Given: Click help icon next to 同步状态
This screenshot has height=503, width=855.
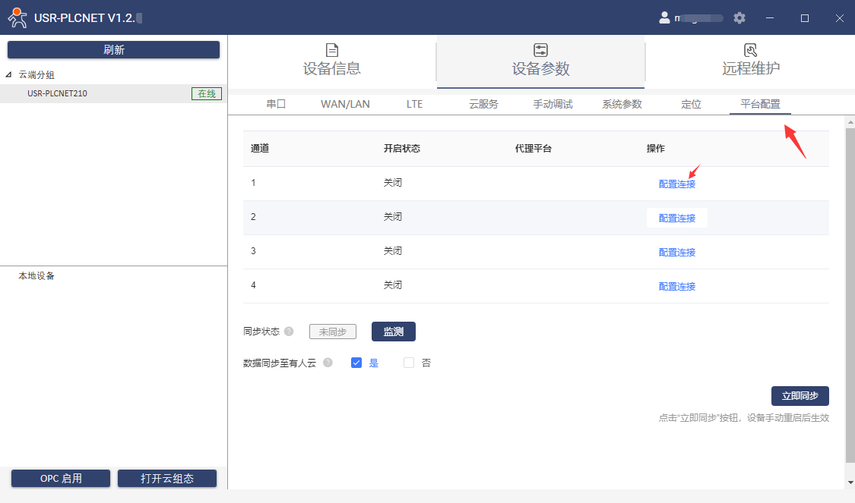Looking at the screenshot, I should tap(289, 332).
